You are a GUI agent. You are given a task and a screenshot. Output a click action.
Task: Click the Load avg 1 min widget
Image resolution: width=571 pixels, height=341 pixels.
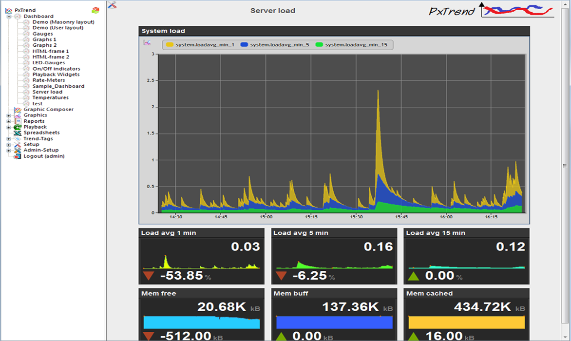pyautogui.click(x=202, y=256)
